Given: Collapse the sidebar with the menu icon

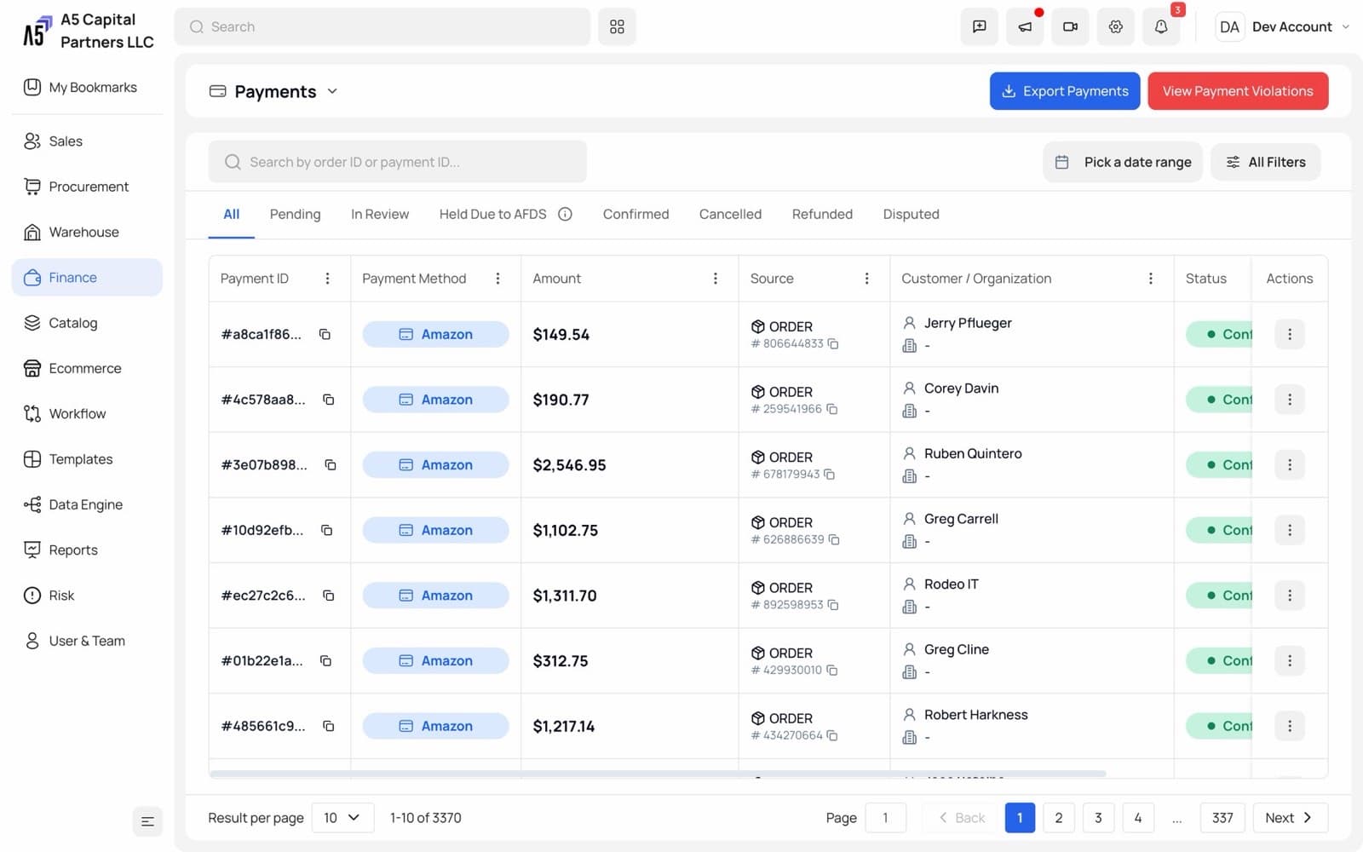Looking at the screenshot, I should (147, 821).
